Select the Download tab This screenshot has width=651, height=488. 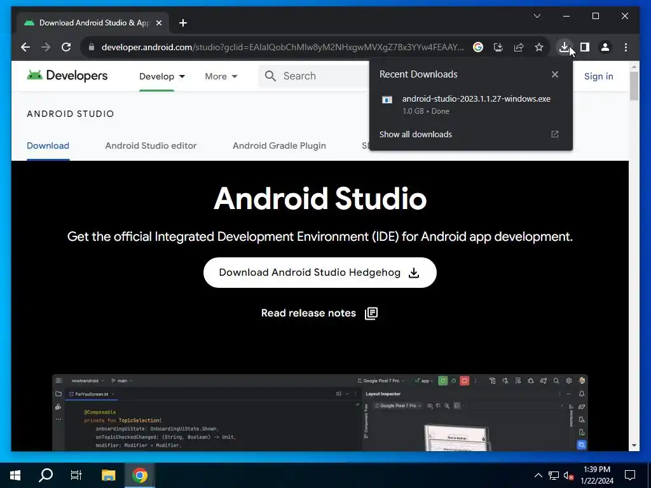pos(48,146)
